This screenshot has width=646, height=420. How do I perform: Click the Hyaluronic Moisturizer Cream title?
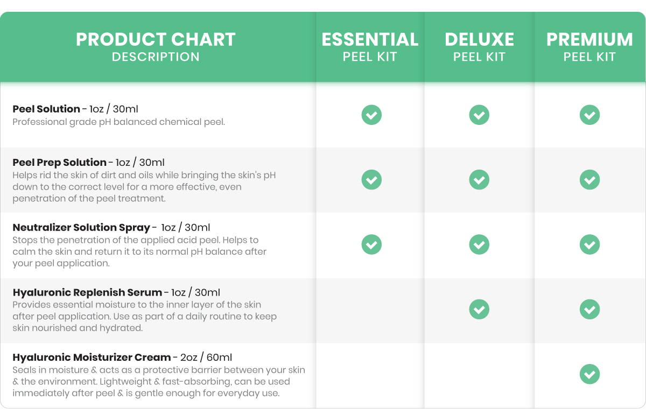pos(92,358)
